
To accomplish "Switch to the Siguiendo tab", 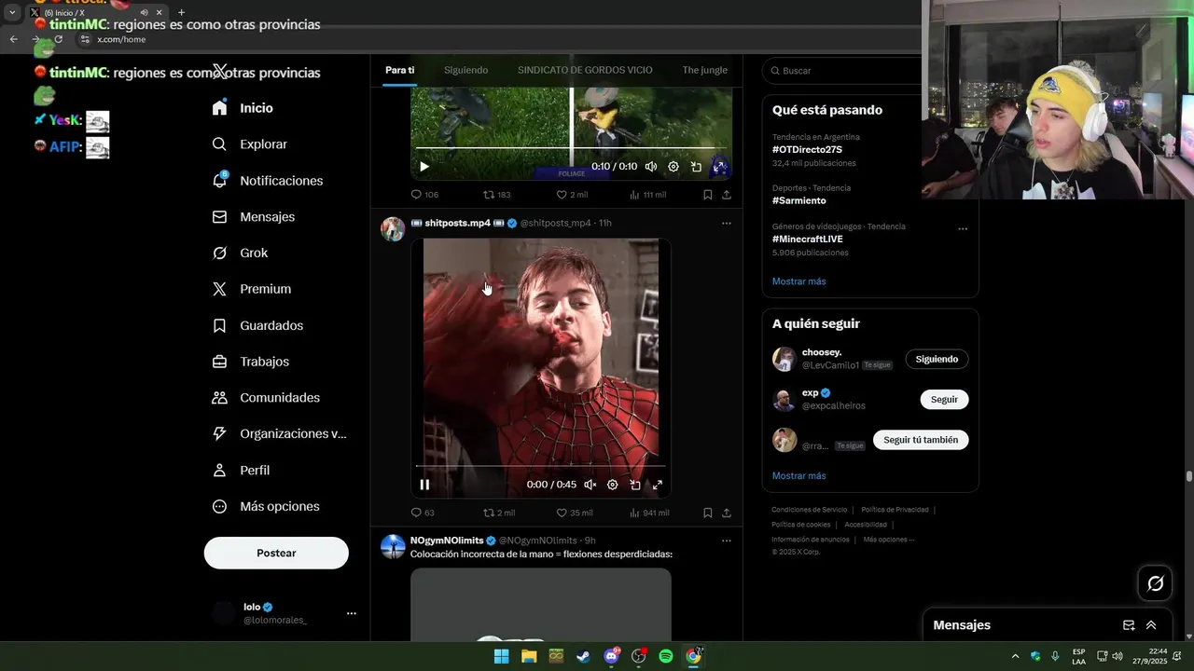I will (465, 70).
